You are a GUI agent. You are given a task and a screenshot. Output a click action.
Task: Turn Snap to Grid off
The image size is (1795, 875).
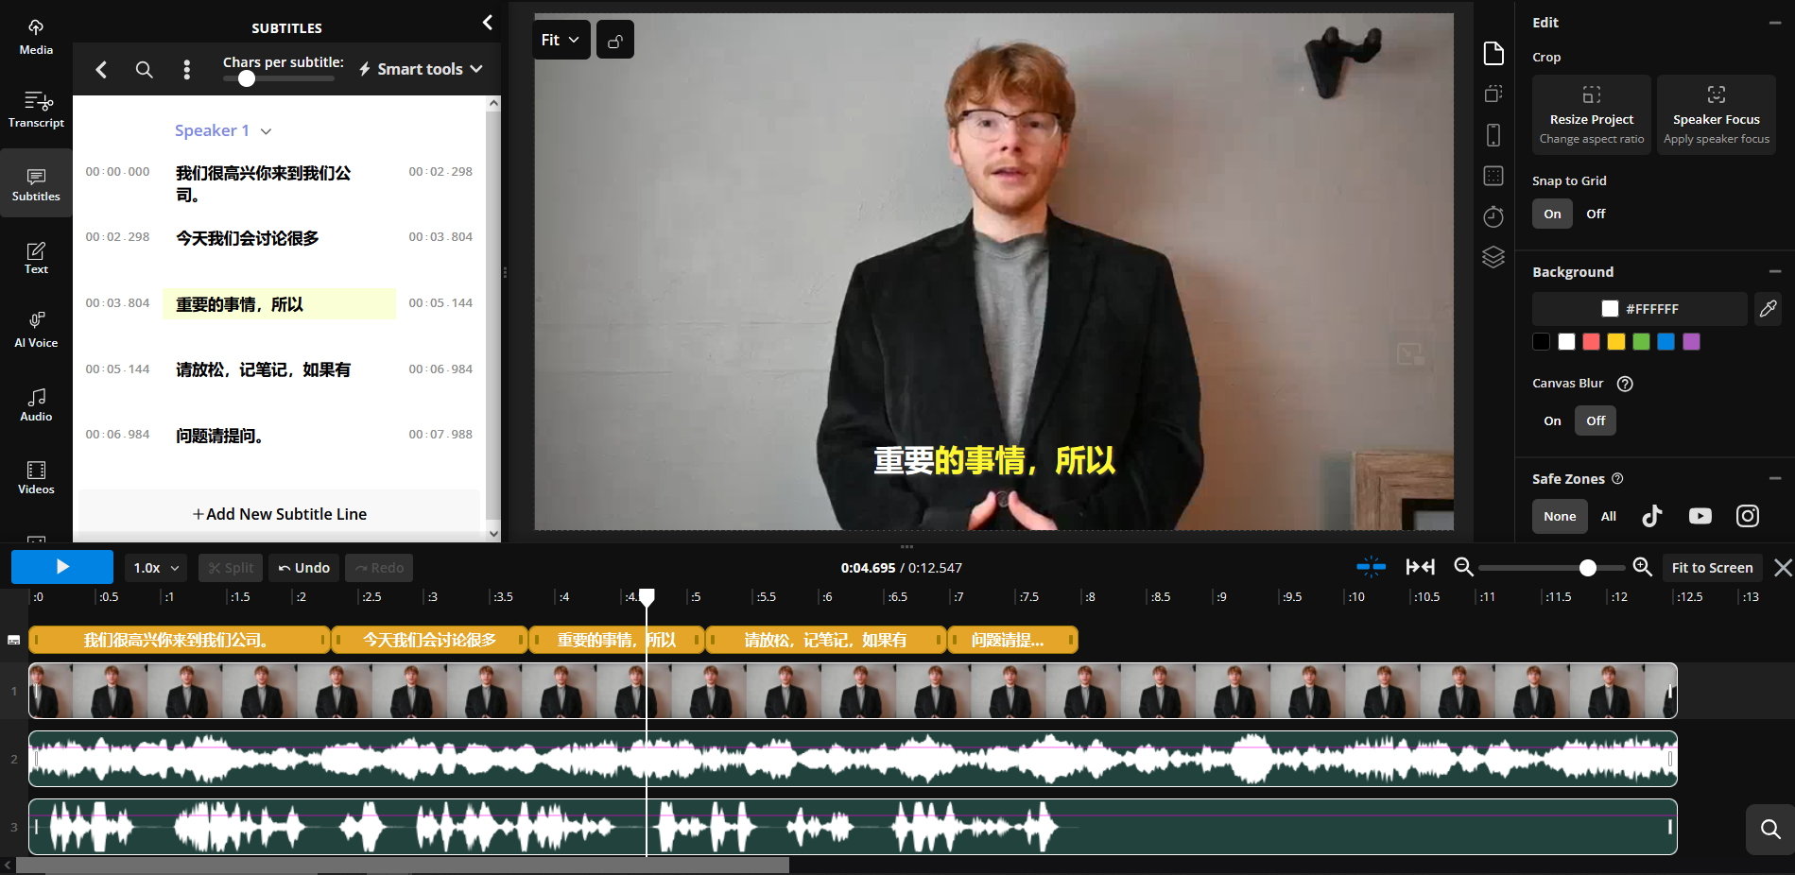tap(1595, 213)
